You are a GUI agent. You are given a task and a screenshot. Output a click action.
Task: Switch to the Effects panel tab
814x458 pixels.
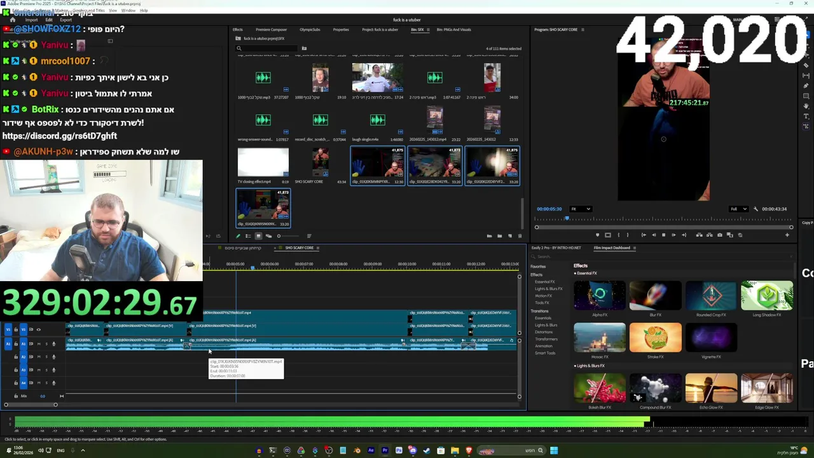coord(237,29)
